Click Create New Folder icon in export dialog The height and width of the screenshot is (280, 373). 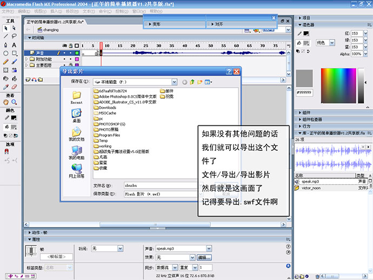(199, 82)
